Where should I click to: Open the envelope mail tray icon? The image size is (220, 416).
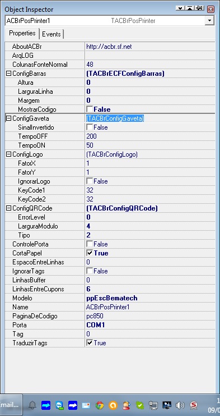(86, 405)
